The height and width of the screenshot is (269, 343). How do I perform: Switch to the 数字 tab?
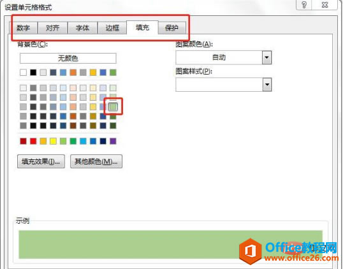(x=24, y=28)
